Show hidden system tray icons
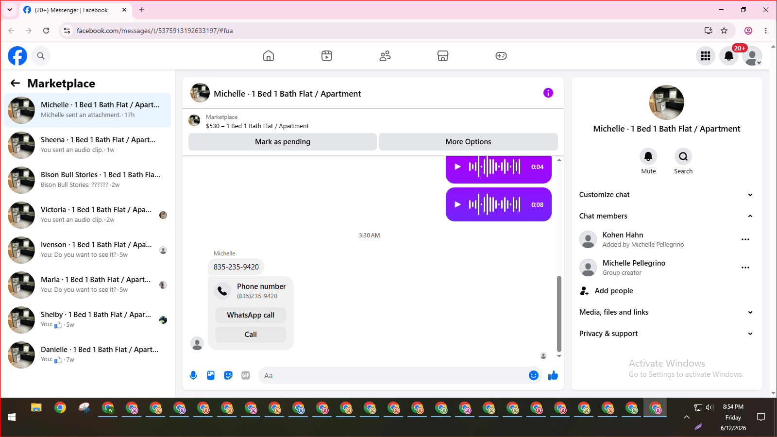The width and height of the screenshot is (777, 437). 687,417
